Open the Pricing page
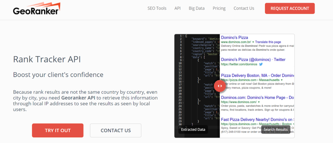The height and width of the screenshot is (143, 333). point(219,8)
